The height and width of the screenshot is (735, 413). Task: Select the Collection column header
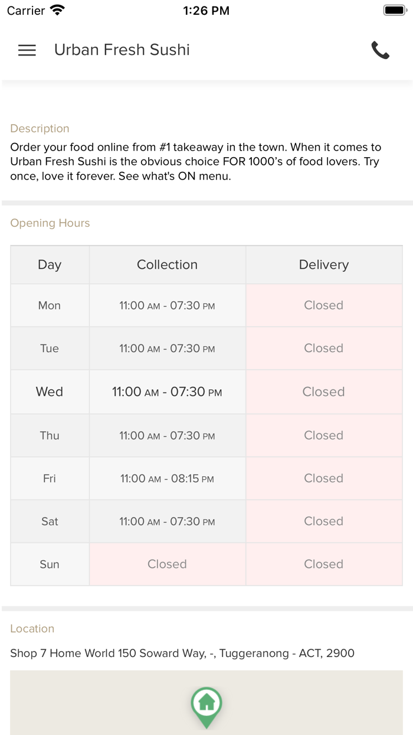click(167, 265)
